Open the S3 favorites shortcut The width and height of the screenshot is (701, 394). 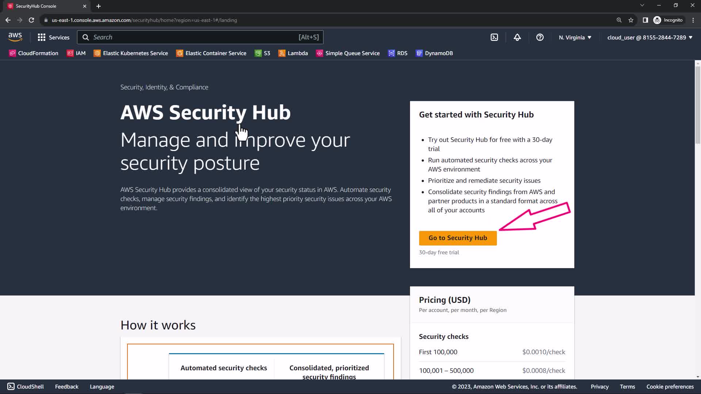click(262, 53)
